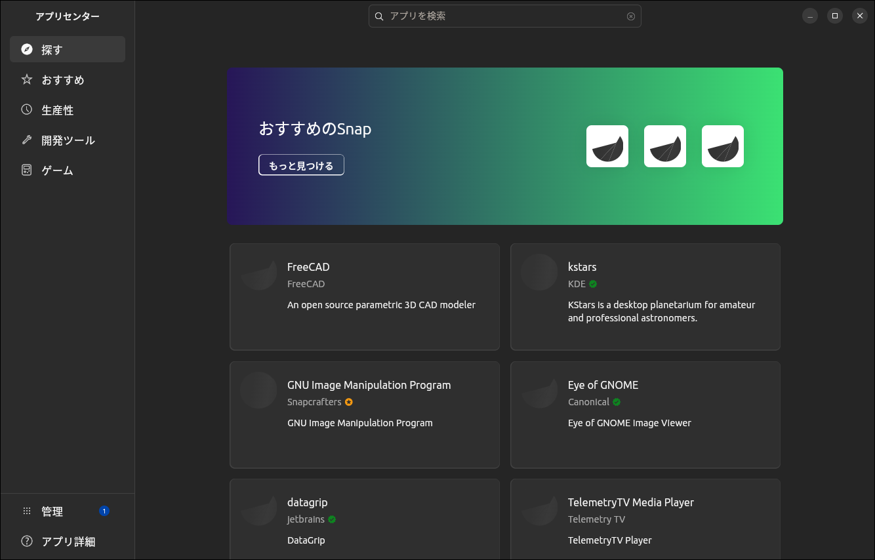875x560 pixels.
Task: Click the Canonical publisher name
Action: click(588, 402)
